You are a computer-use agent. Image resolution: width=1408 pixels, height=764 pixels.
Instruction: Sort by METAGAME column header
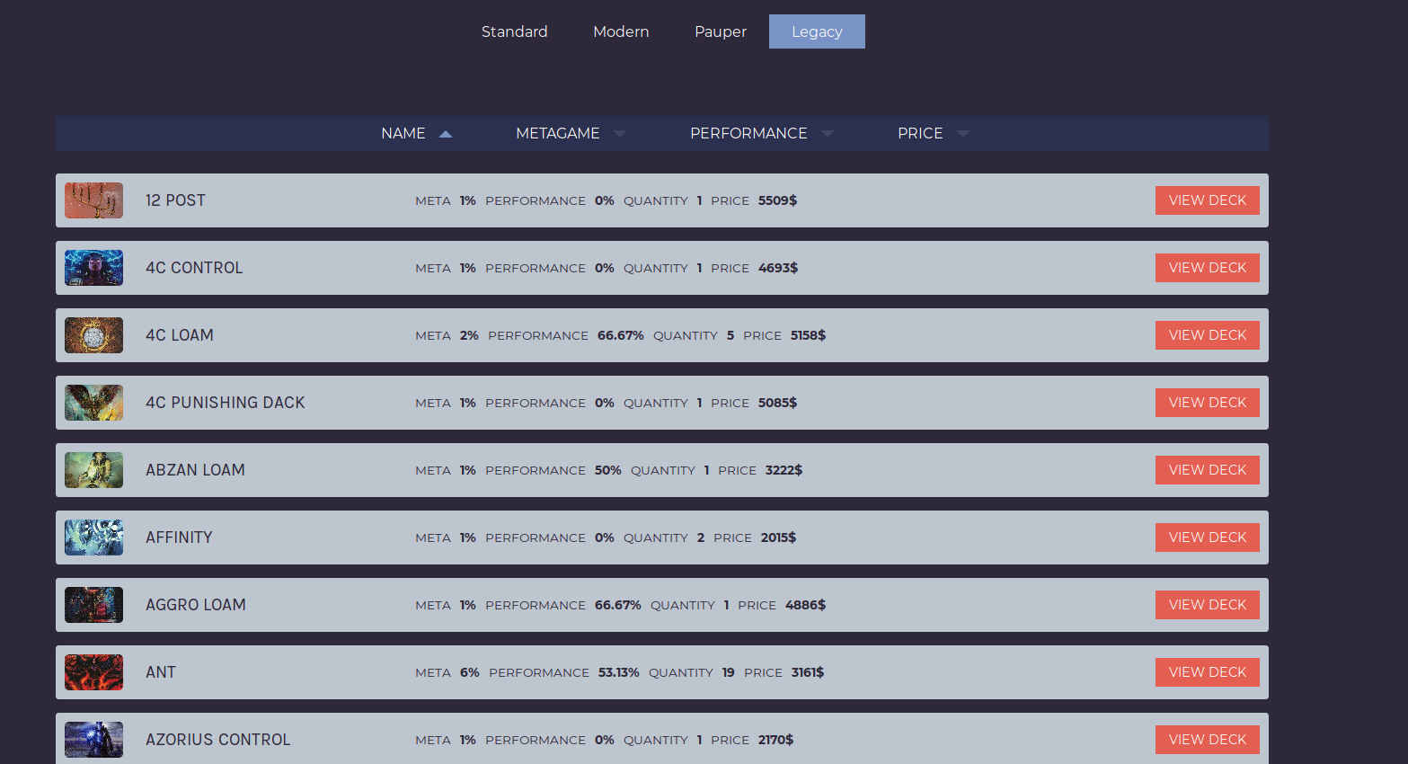(557, 133)
